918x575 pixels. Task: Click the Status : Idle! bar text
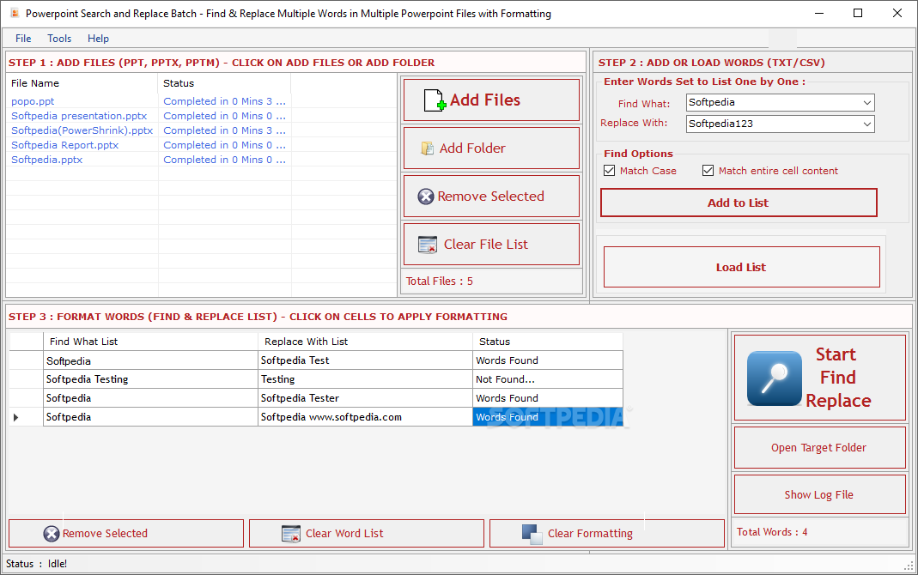(x=36, y=564)
